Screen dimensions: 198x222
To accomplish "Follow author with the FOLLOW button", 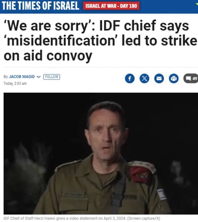I will coord(51,77).
